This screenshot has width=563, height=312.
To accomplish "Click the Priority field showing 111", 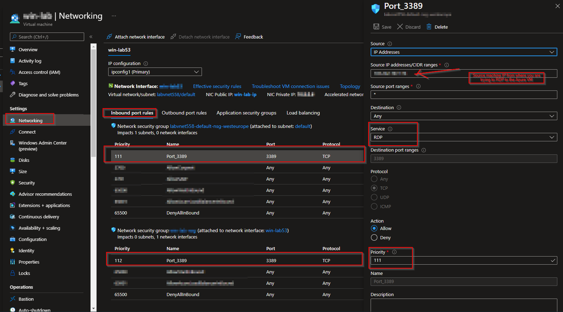I will coord(464,260).
